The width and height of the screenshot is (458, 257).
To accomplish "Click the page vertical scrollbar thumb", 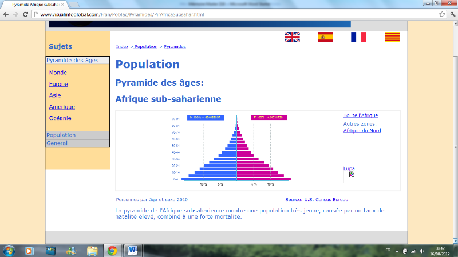I will 455,146.
